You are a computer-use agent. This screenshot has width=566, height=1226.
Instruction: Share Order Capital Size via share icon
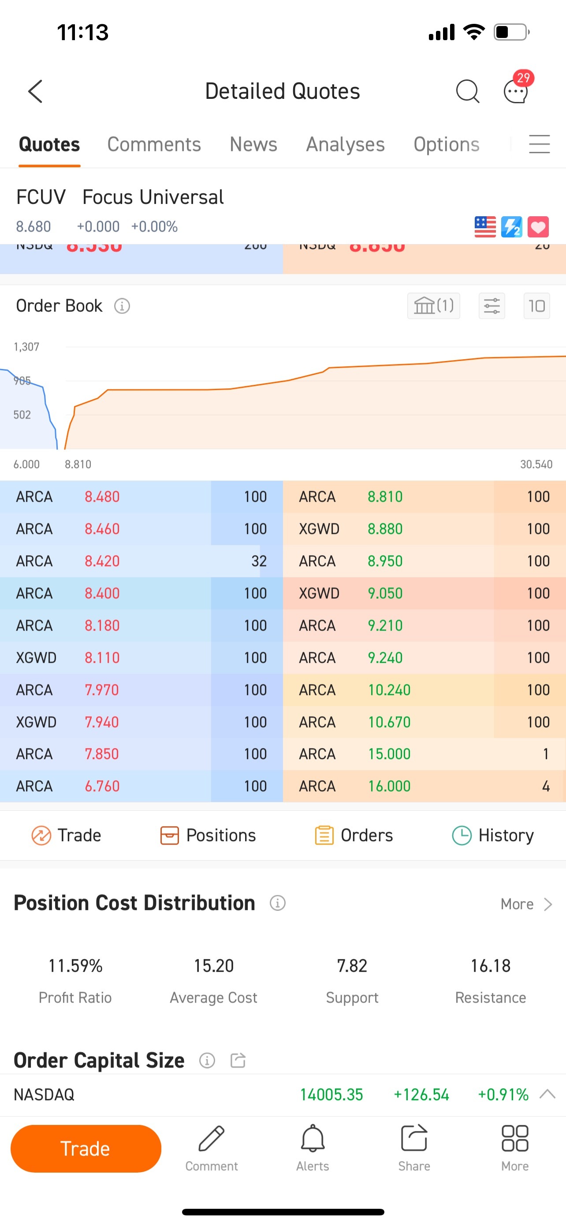click(x=238, y=1061)
